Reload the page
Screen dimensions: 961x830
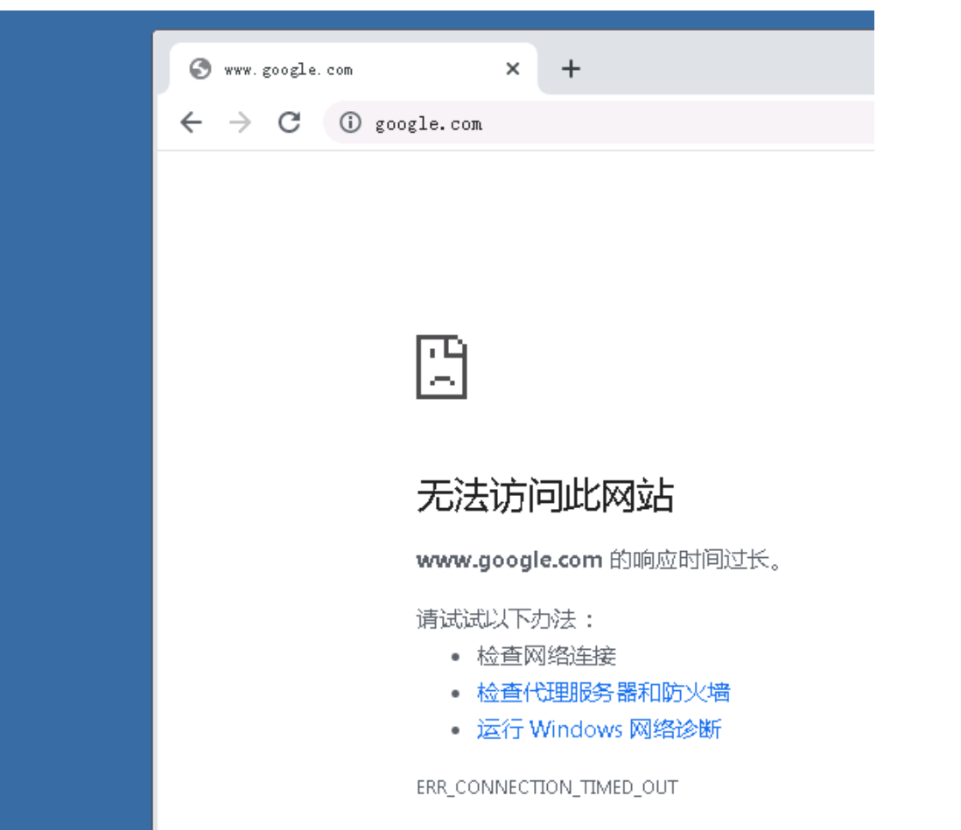[x=289, y=123]
